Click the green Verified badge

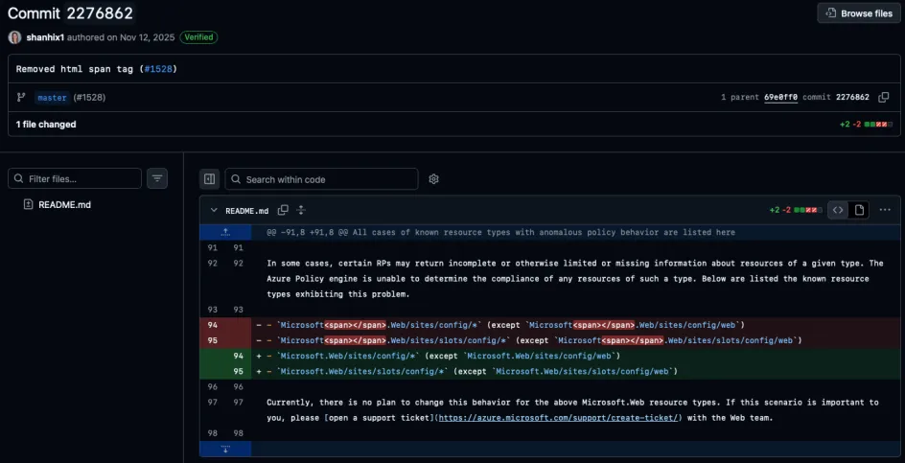(x=198, y=37)
